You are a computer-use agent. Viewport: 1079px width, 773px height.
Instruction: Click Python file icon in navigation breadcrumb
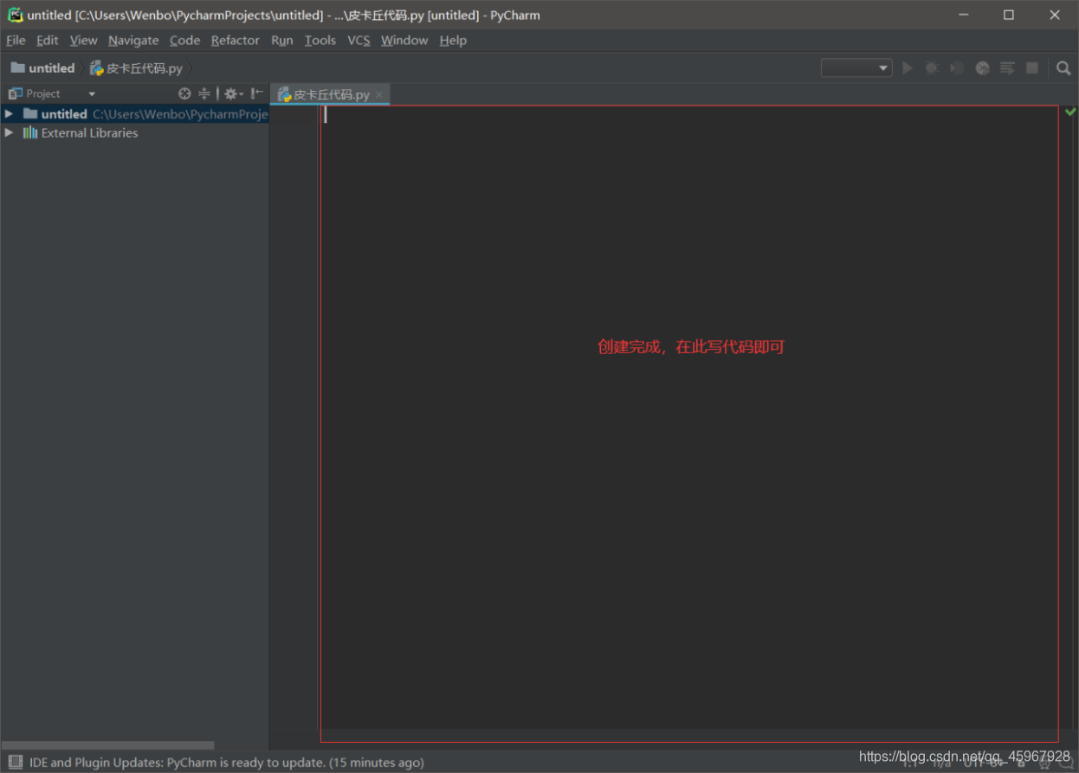tap(97, 68)
